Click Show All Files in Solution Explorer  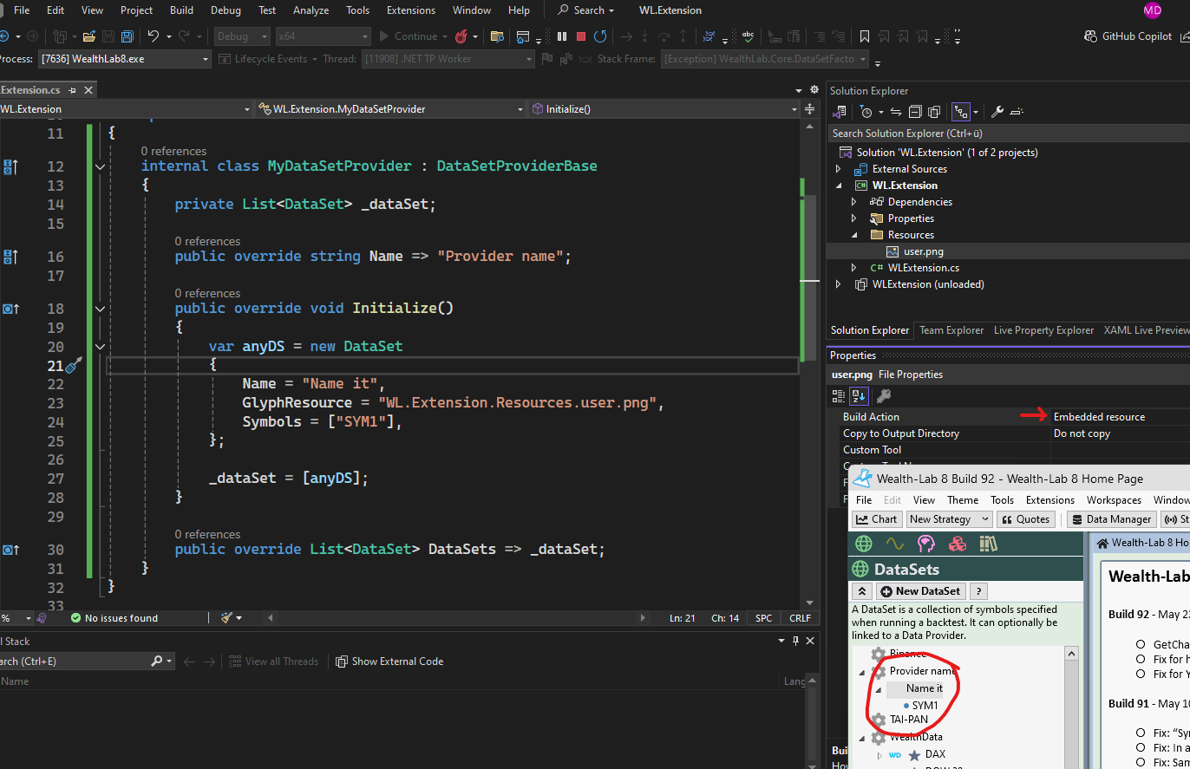click(934, 112)
